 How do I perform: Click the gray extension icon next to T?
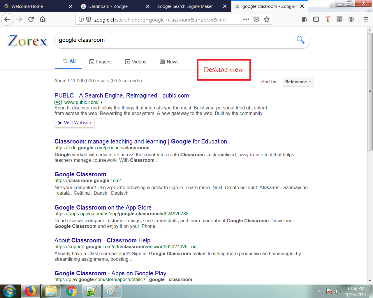[x=339, y=19]
